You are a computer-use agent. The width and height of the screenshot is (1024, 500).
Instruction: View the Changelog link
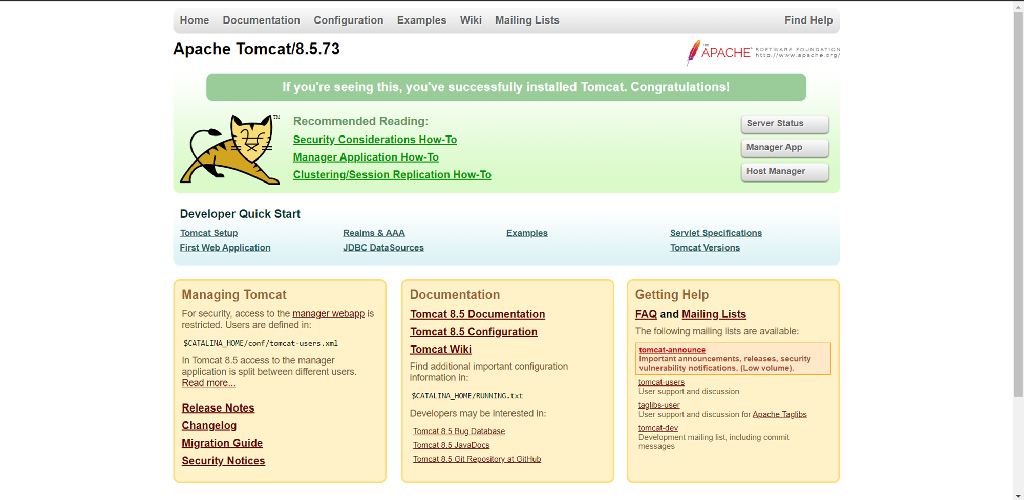click(209, 426)
